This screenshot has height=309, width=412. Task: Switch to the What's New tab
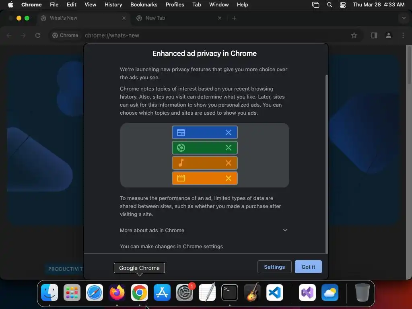(84, 18)
